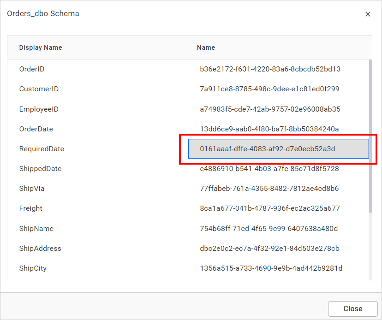This screenshot has width=382, height=320.
Task: Click the ShipCity GUID name value
Action: point(271,268)
